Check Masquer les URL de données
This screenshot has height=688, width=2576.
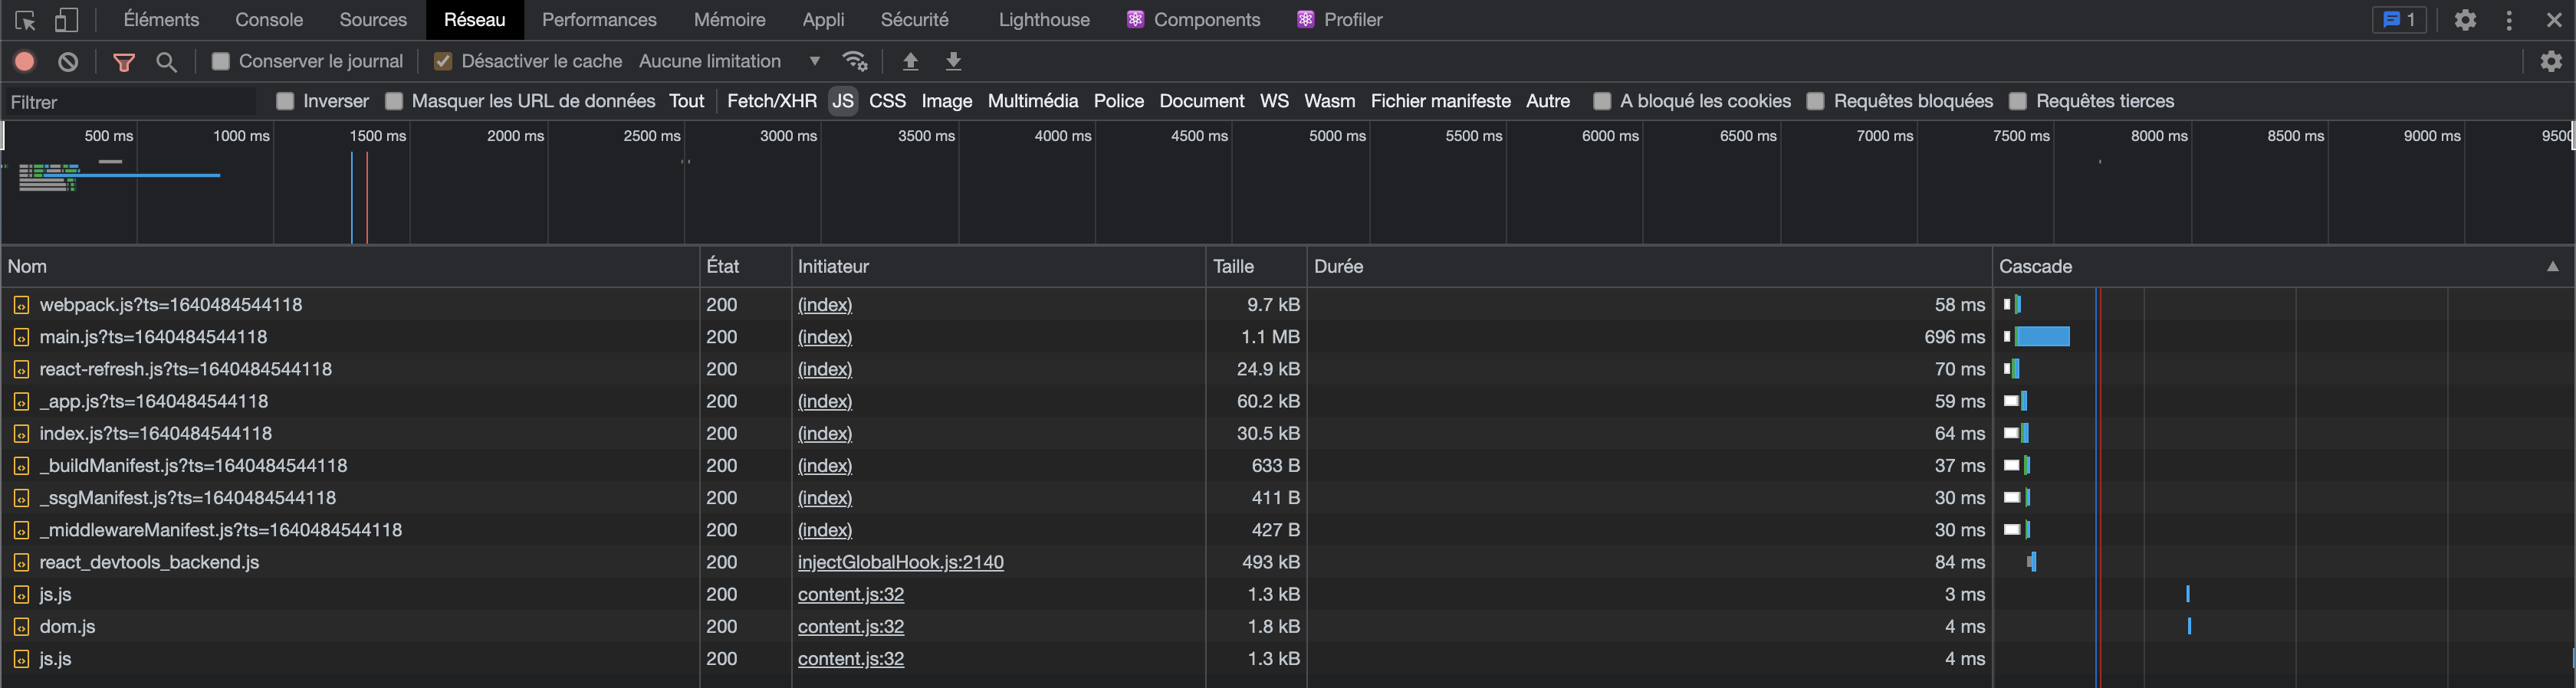[394, 101]
